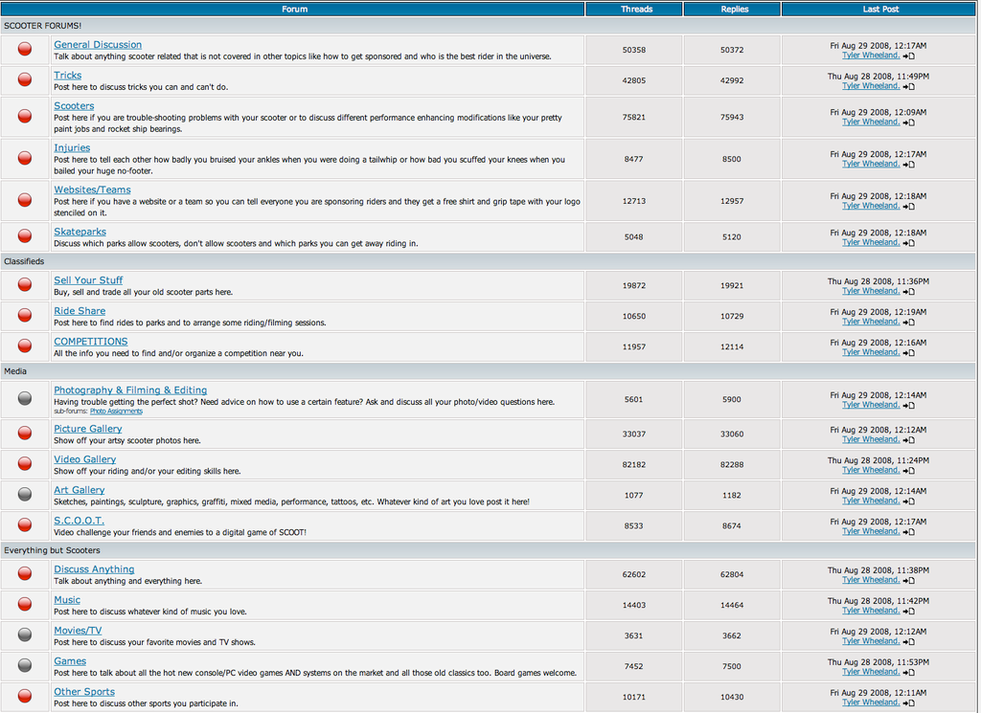Image resolution: width=981 pixels, height=713 pixels.
Task: Open Photography & Filming & Editing forum
Action: coord(130,390)
